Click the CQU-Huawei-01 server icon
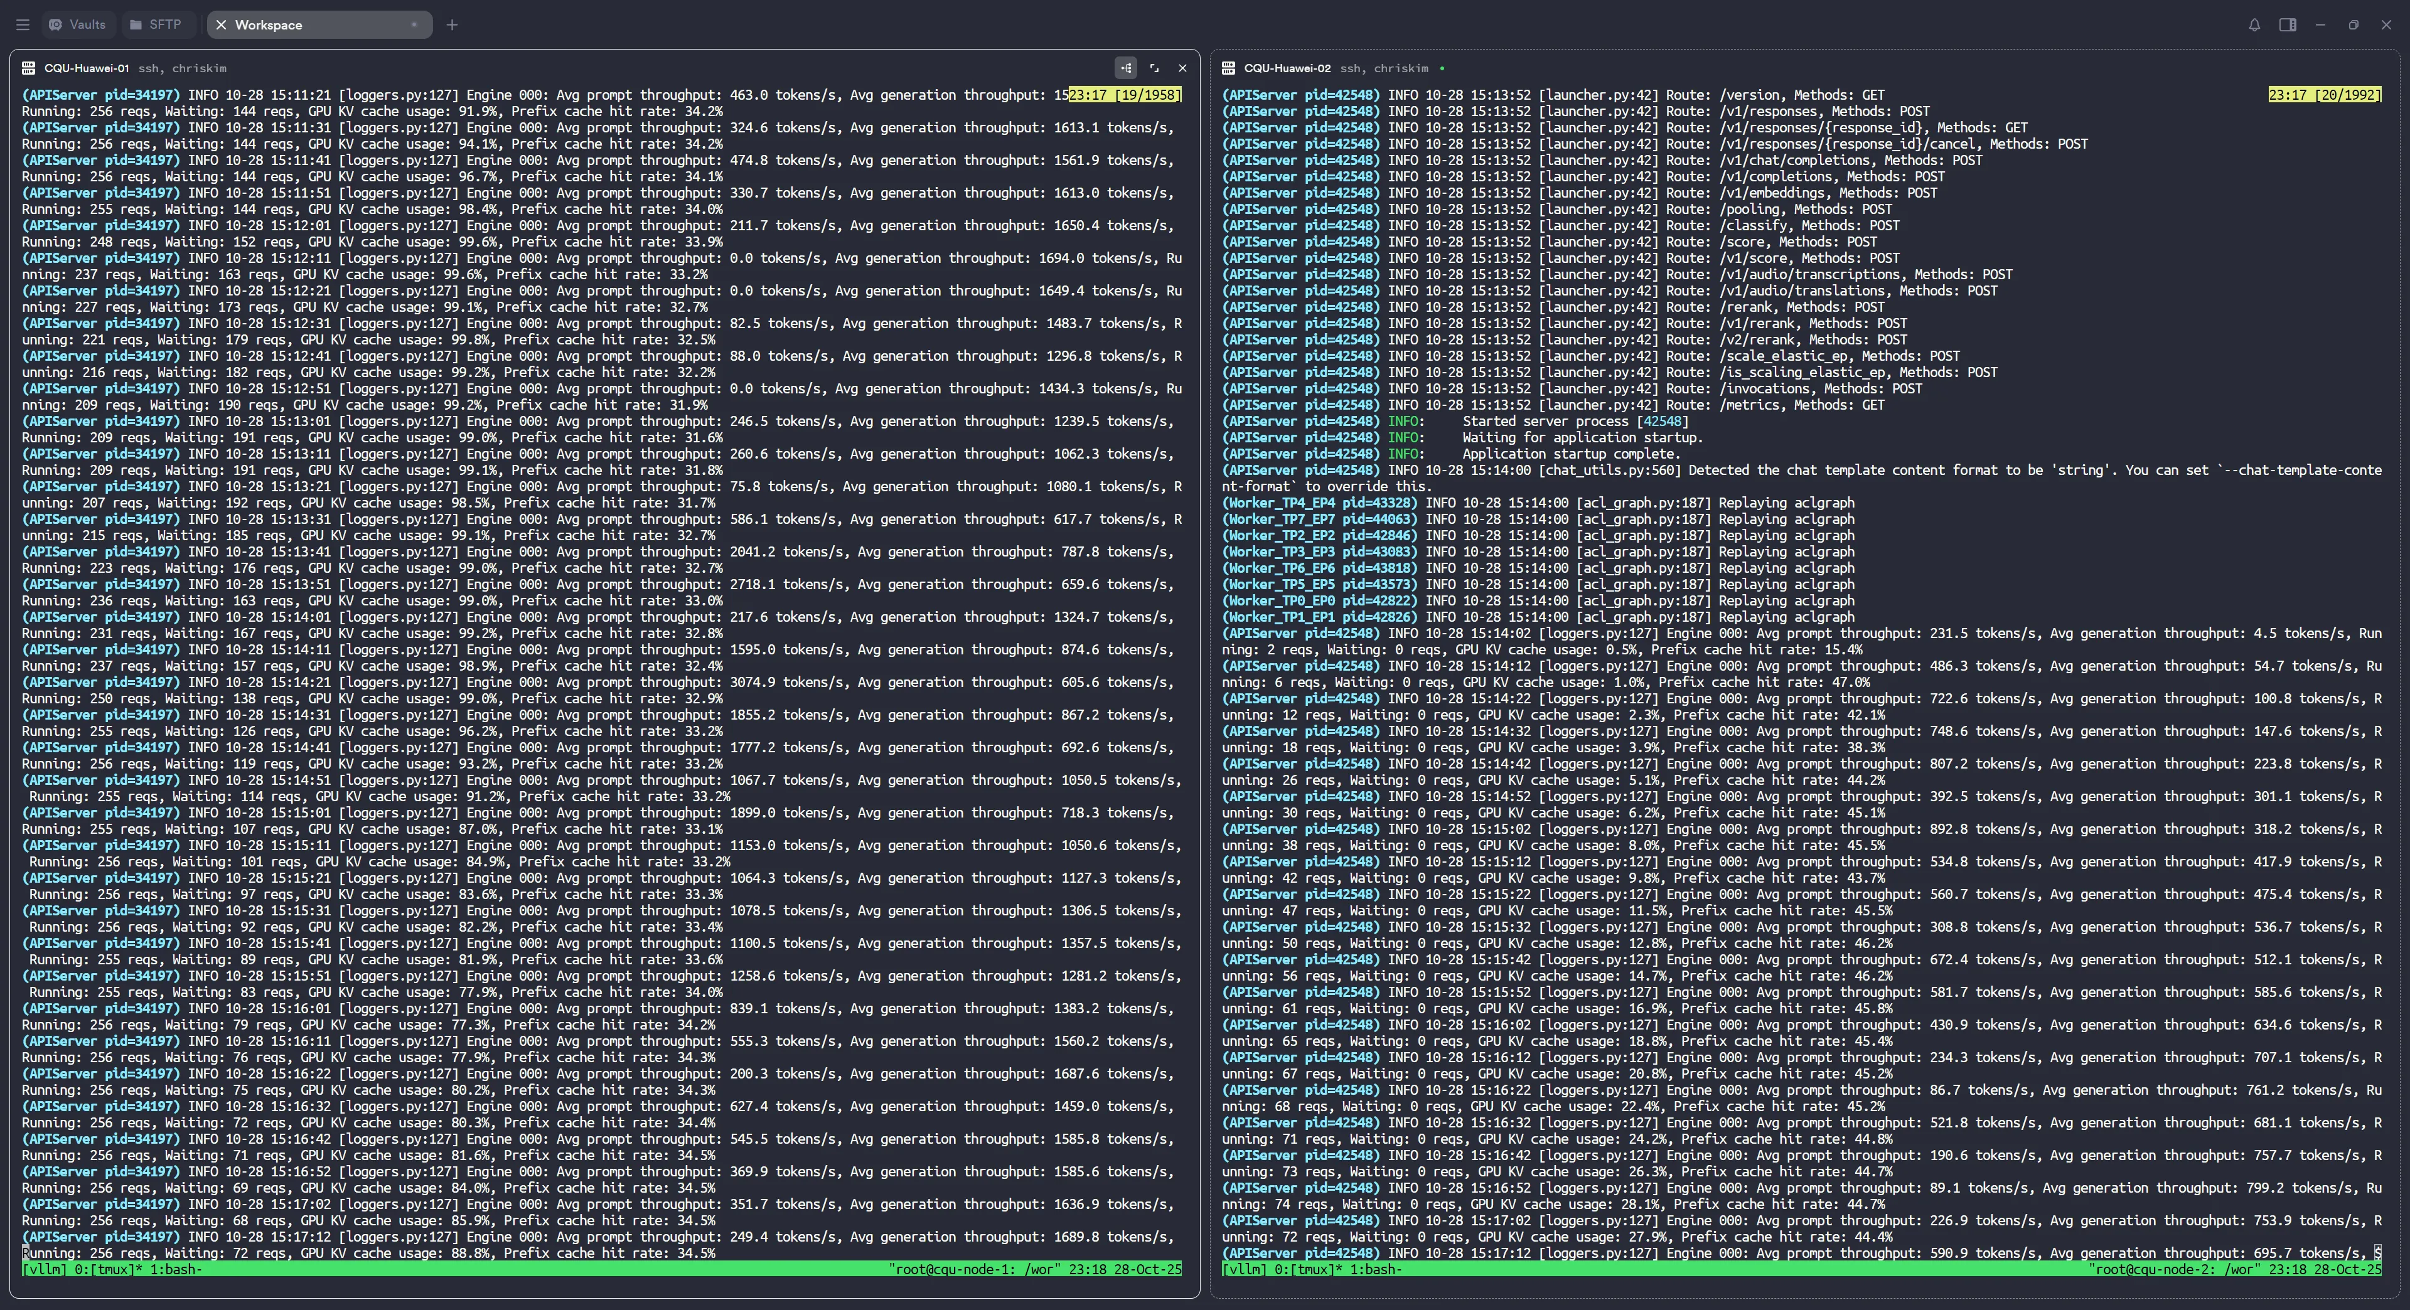 pyautogui.click(x=28, y=68)
